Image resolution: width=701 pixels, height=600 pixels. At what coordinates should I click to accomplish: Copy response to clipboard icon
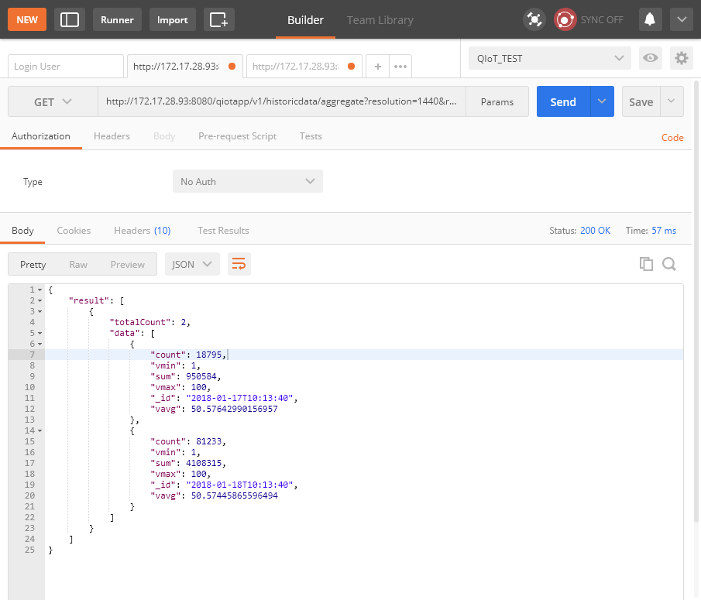(646, 264)
